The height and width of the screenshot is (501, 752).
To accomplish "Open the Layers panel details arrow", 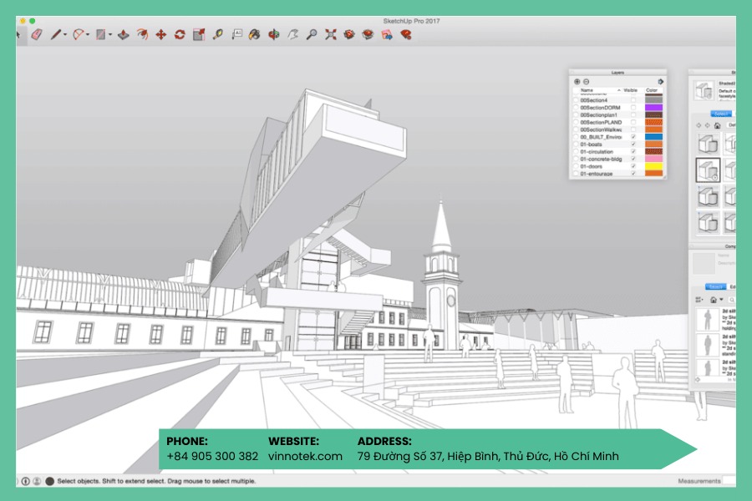I will pos(660,82).
